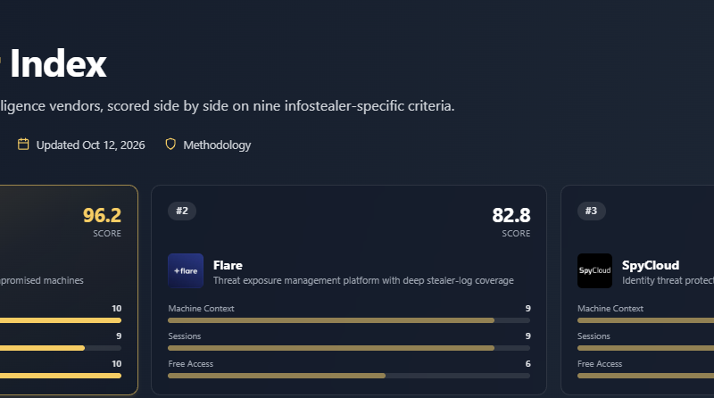Click the 96.2 score value
The image size is (714, 398).
coord(102,215)
